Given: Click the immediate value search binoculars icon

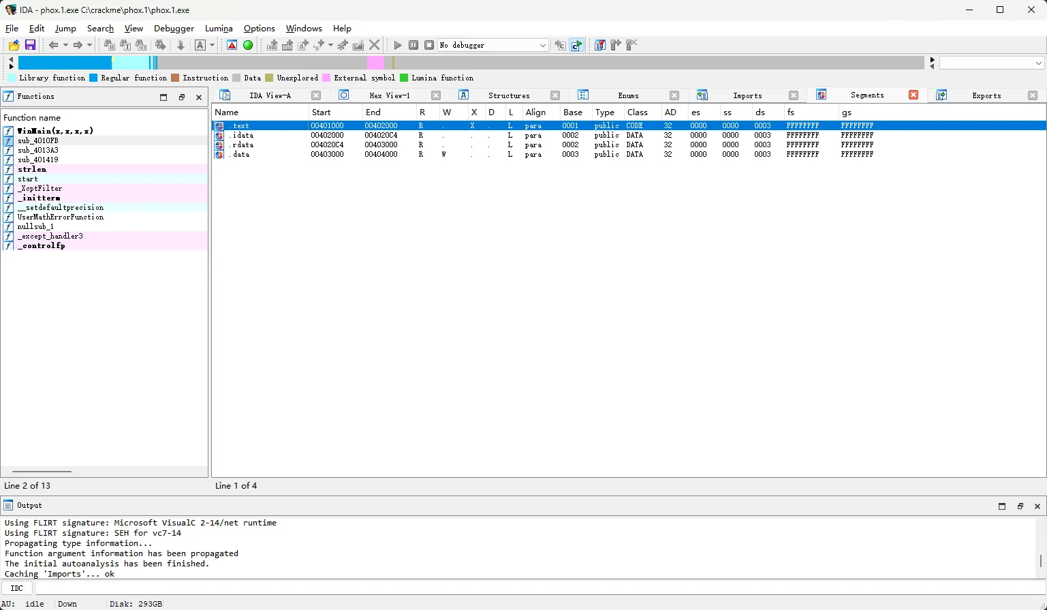Looking at the screenshot, I should tap(141, 45).
